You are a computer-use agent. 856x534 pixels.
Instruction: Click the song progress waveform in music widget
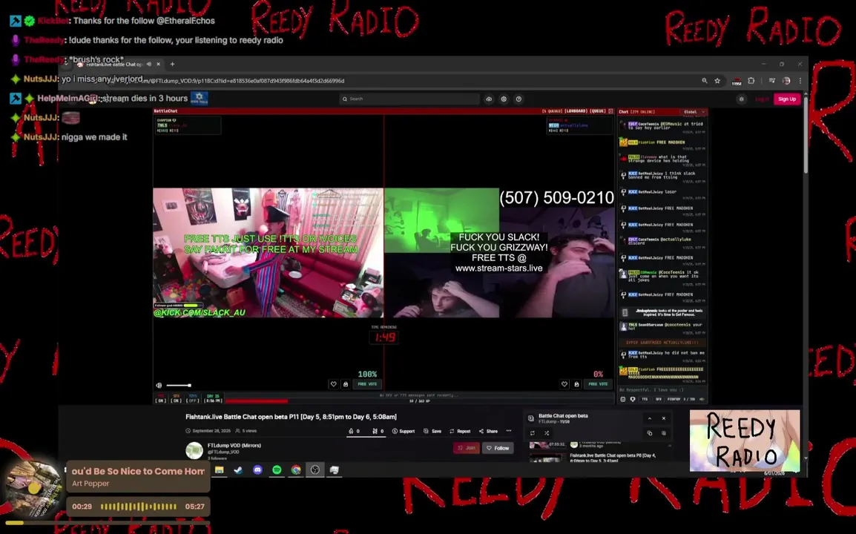pyautogui.click(x=139, y=507)
